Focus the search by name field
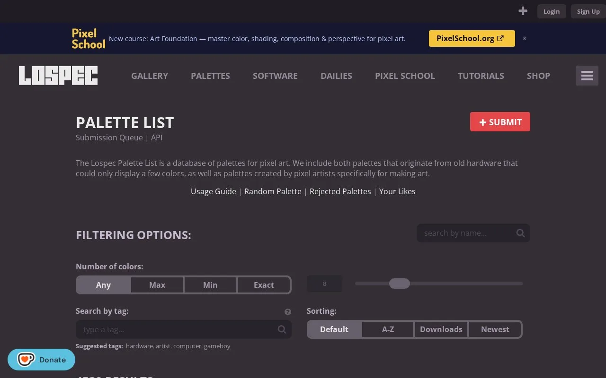This screenshot has height=378, width=606. click(x=473, y=233)
